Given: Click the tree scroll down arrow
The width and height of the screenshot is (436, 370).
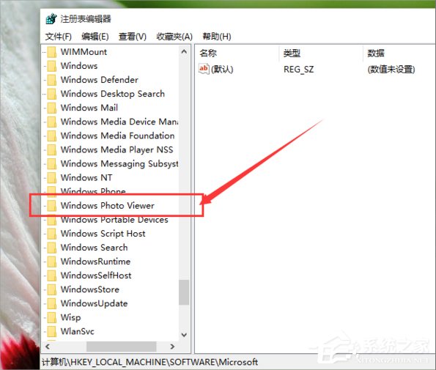Looking at the screenshot, I should click(184, 335).
